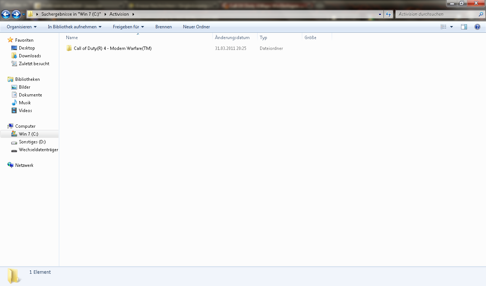Image resolution: width=486 pixels, height=286 pixels.
Task: Go back with the blue Back arrow
Action: click(6, 15)
